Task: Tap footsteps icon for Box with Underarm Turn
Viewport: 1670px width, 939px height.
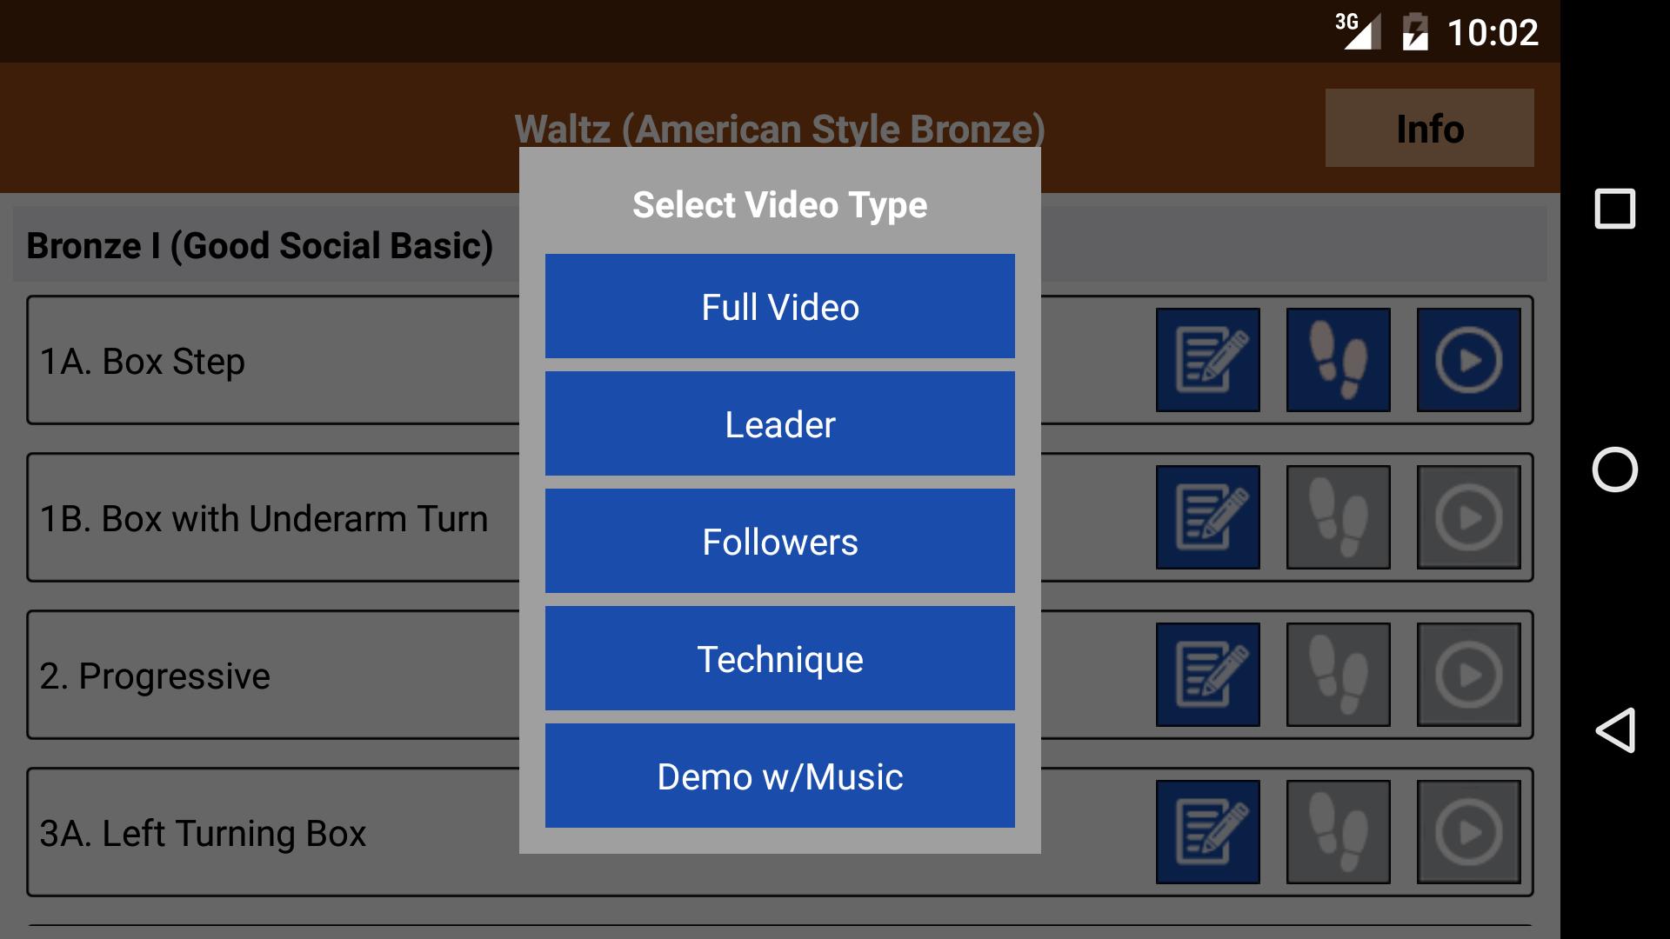Action: tap(1338, 517)
